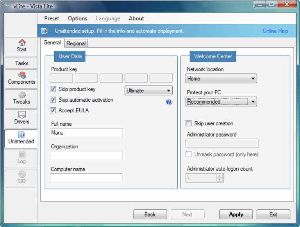Enable Skip user creation
Image resolution: width=300 pixels, height=227 pixels.
point(188,123)
